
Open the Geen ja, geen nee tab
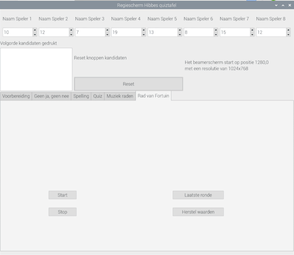tap(52, 96)
